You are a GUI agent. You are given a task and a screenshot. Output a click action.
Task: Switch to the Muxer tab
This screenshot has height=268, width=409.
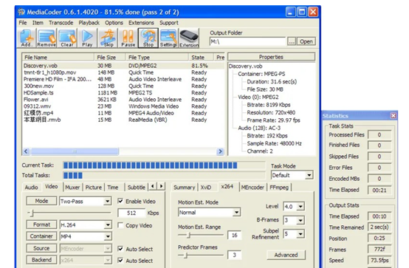point(72,188)
